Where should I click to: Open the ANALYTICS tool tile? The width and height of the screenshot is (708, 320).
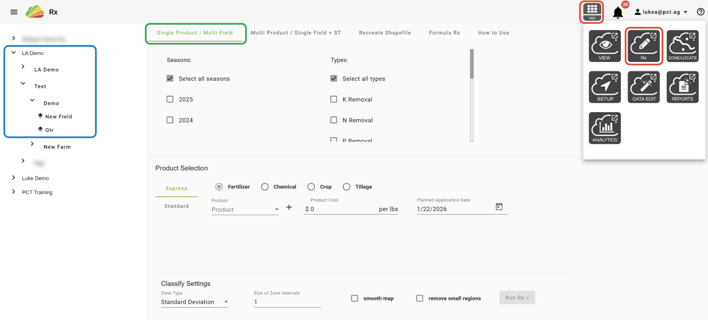click(x=605, y=128)
